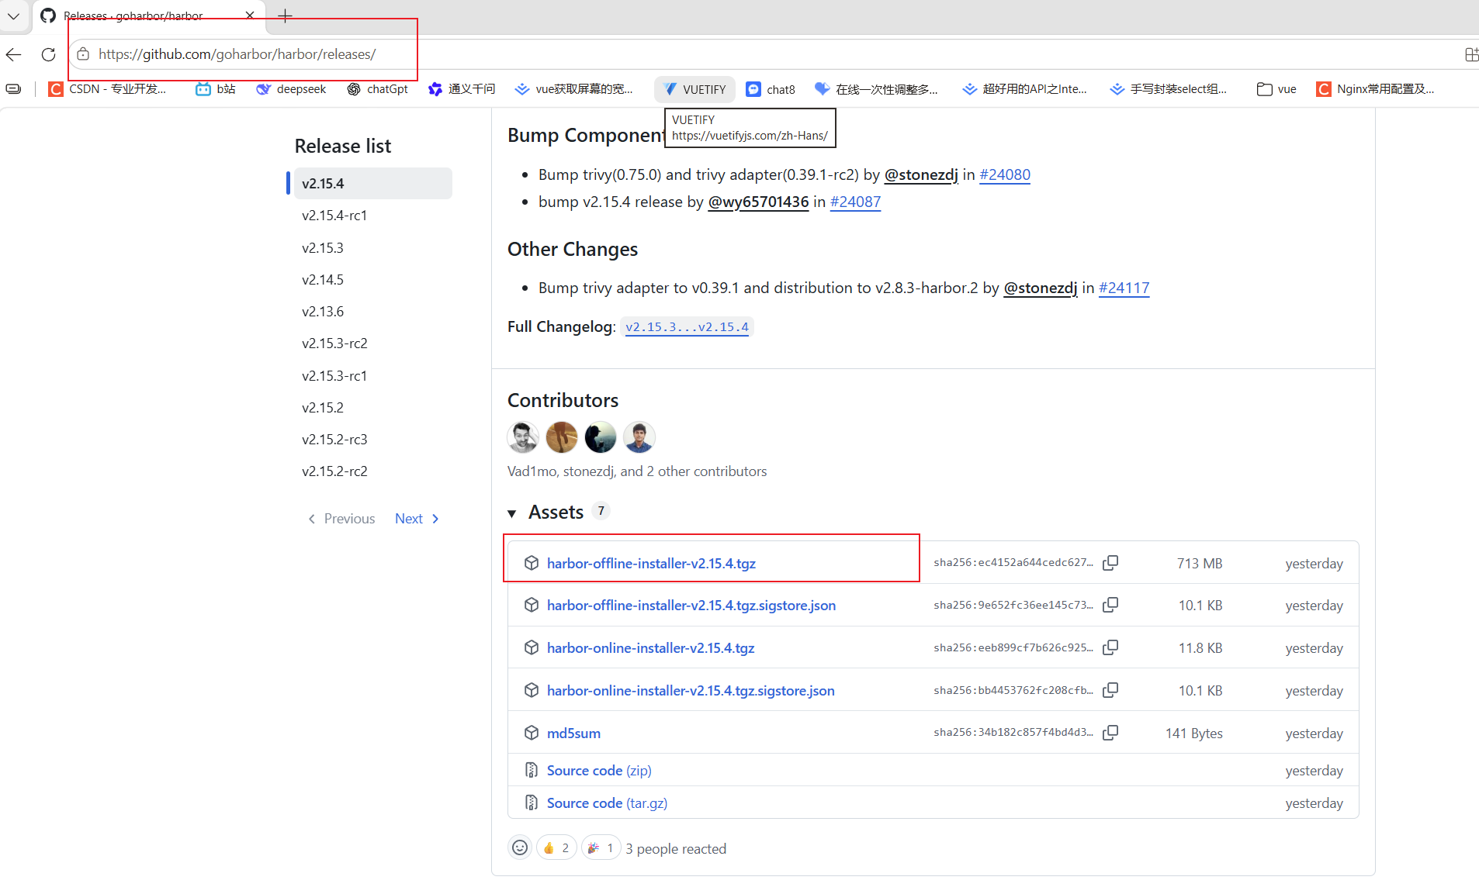Download harbor-offline-installer-v2.15.4.tgz

651,564
